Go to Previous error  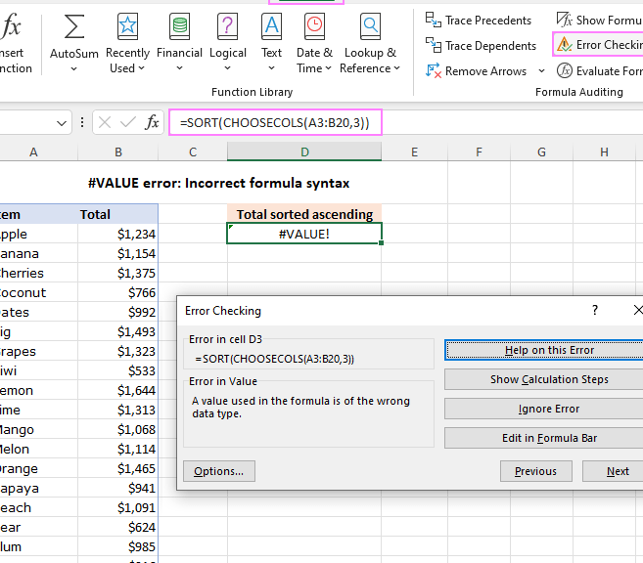click(536, 471)
